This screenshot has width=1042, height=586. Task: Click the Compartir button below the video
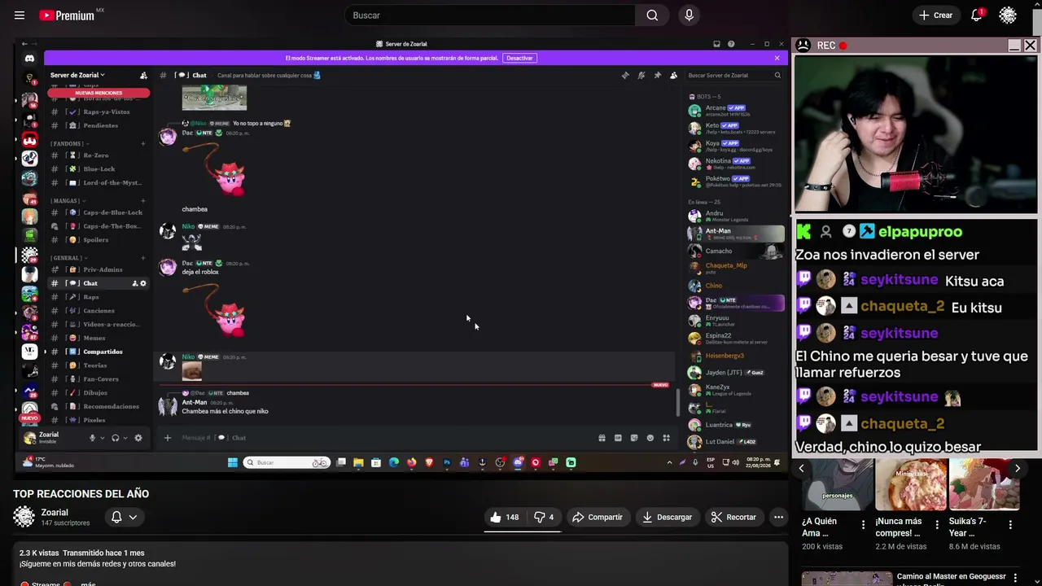598,517
